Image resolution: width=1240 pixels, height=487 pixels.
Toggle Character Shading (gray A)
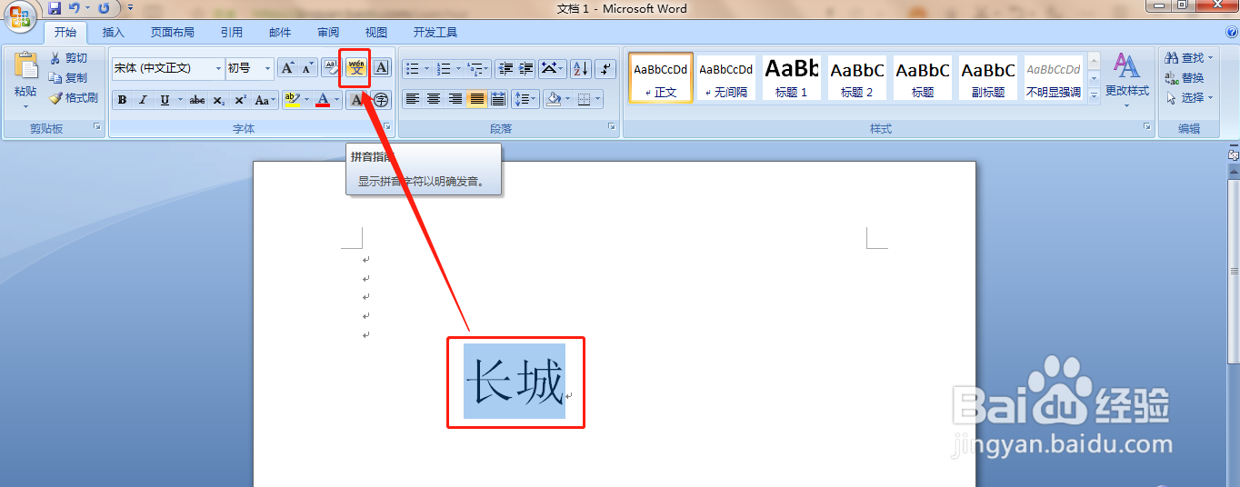click(x=357, y=100)
